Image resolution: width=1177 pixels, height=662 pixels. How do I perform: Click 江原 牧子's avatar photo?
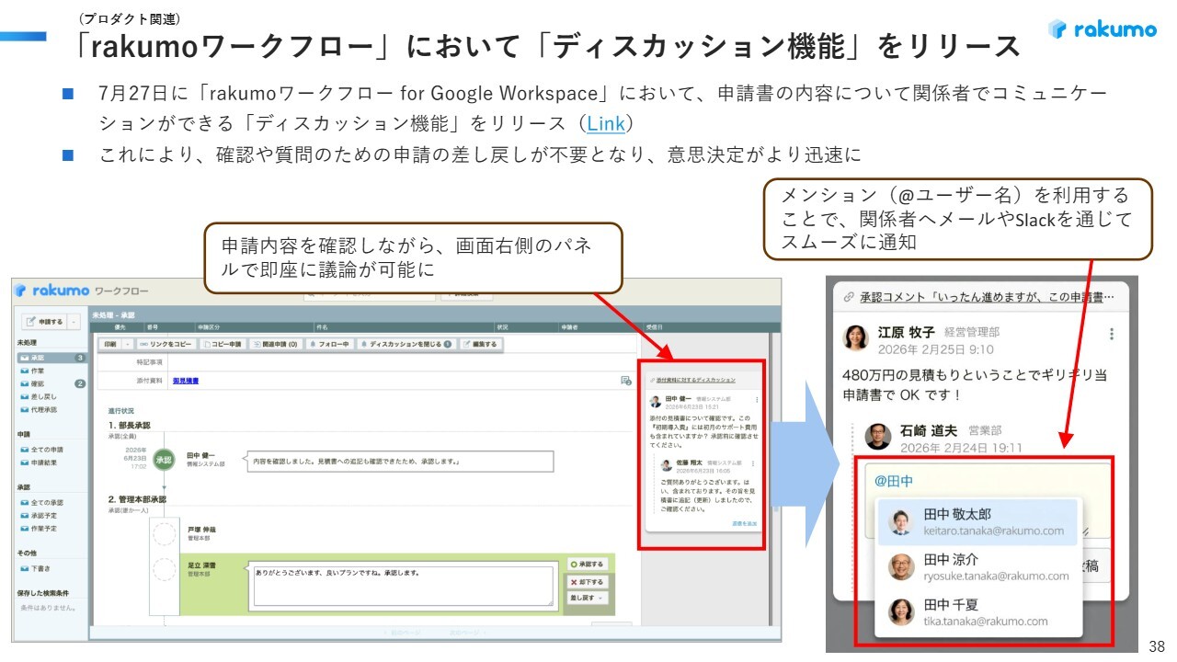856,337
